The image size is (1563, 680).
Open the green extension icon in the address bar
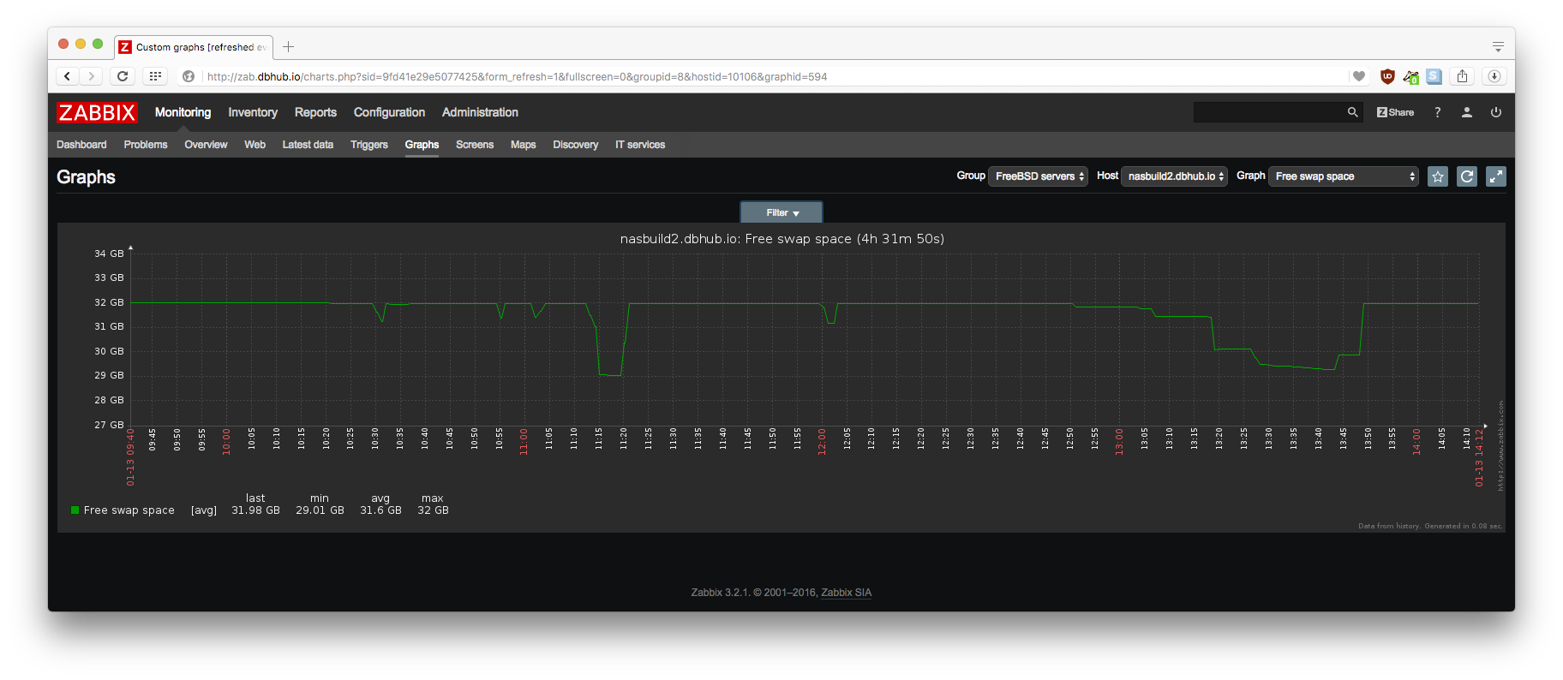pos(1410,77)
